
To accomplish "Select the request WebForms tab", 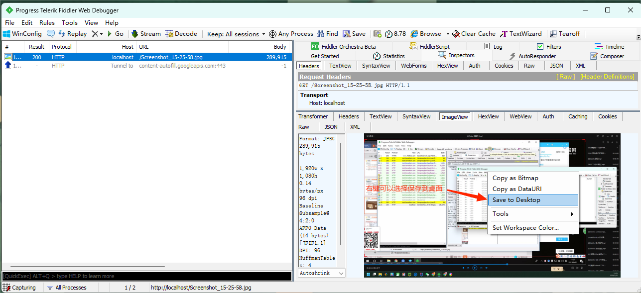I will 414,66.
